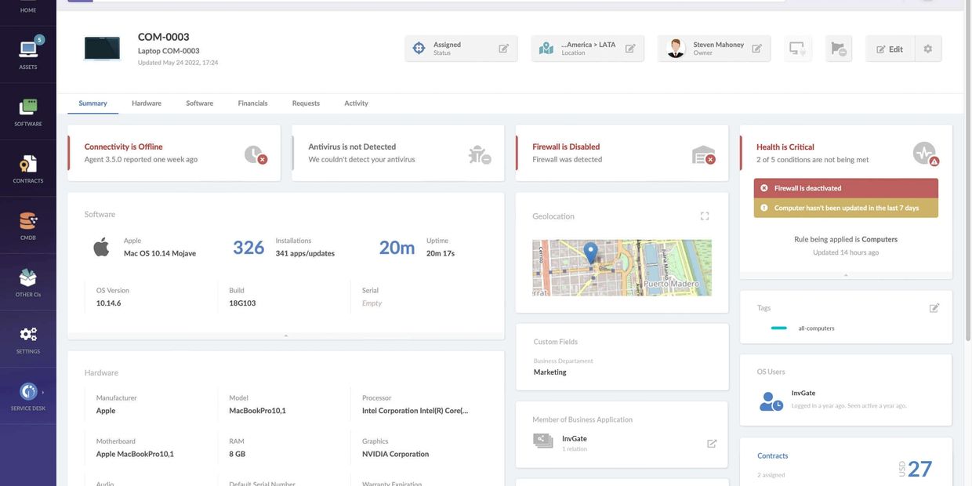Expand the Geolocation map fullscreen
Screen dimensions: 972x486
click(x=705, y=216)
